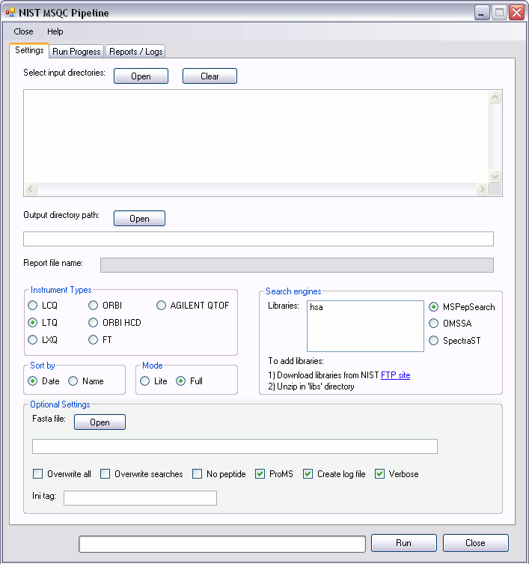This screenshot has height=564, width=529.
Task: Select the AGILENT QTOF instrument type
Action: click(x=162, y=306)
